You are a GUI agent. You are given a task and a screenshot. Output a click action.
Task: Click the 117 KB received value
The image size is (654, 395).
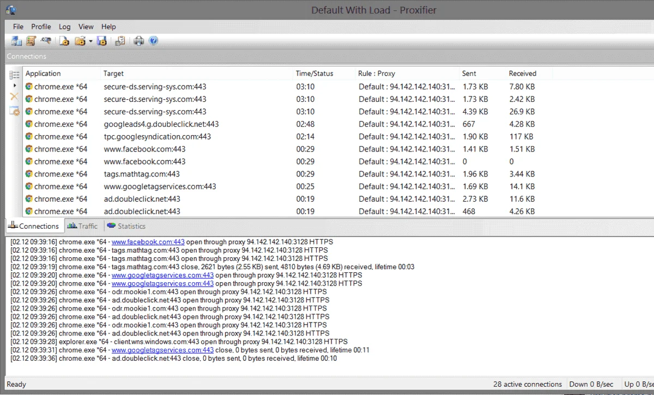(521, 137)
